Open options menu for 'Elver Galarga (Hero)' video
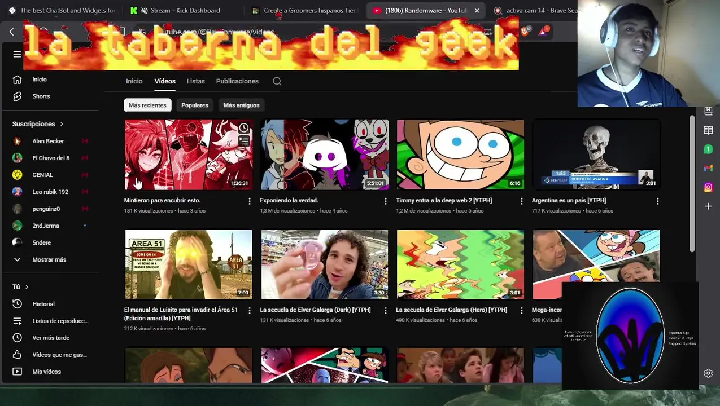This screenshot has width=720, height=406. tap(522, 310)
